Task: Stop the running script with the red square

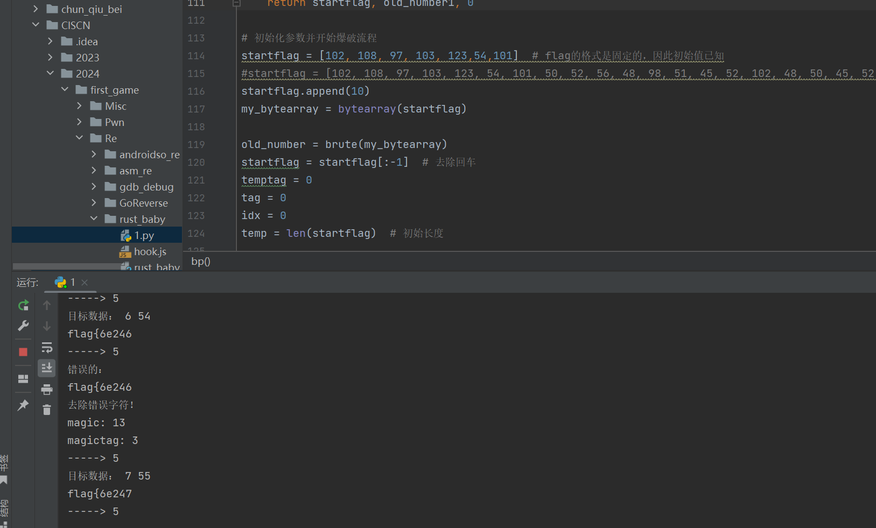Action: pyautogui.click(x=23, y=352)
